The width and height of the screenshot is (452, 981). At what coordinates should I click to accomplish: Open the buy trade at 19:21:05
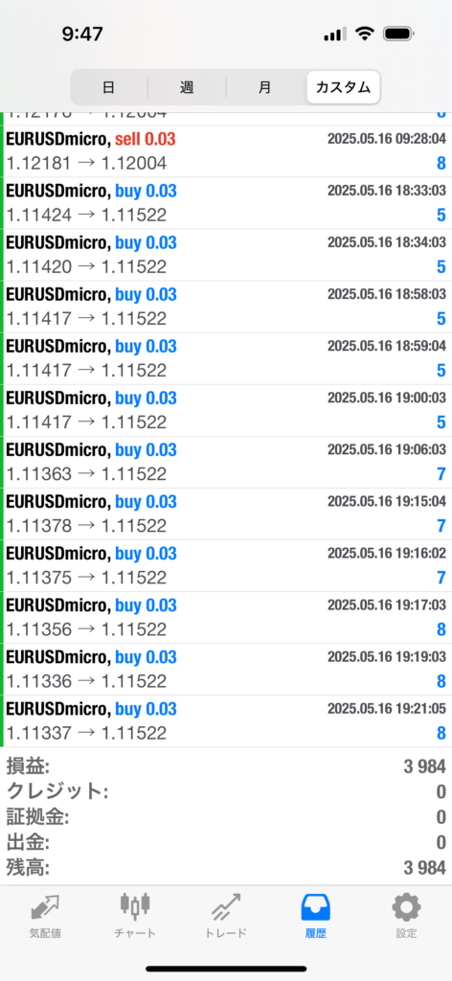click(x=226, y=721)
